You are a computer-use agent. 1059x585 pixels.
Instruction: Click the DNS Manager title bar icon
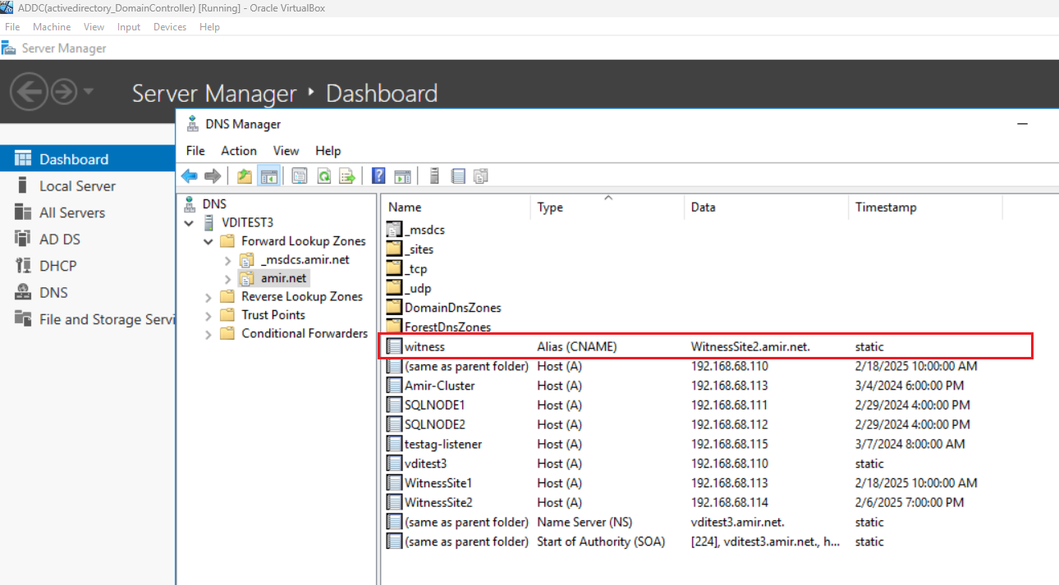click(x=192, y=124)
